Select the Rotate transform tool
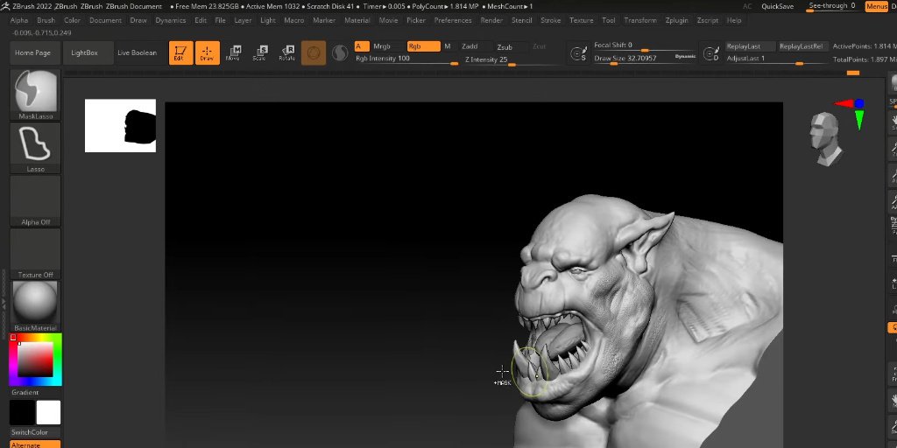897x448 pixels. click(x=286, y=52)
